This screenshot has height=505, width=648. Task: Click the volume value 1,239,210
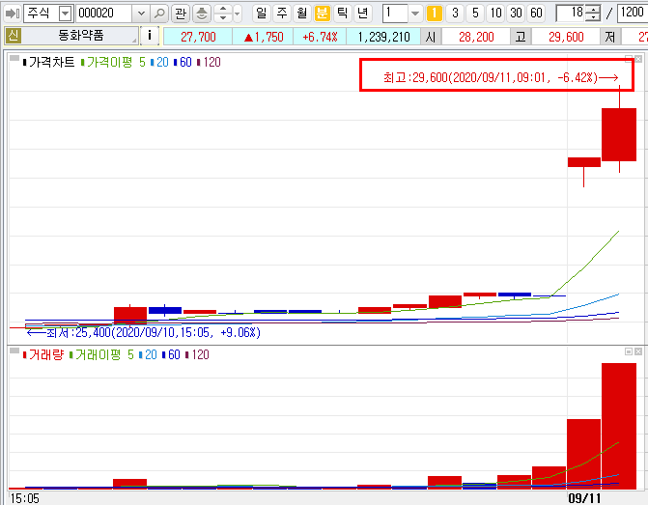coord(383,37)
